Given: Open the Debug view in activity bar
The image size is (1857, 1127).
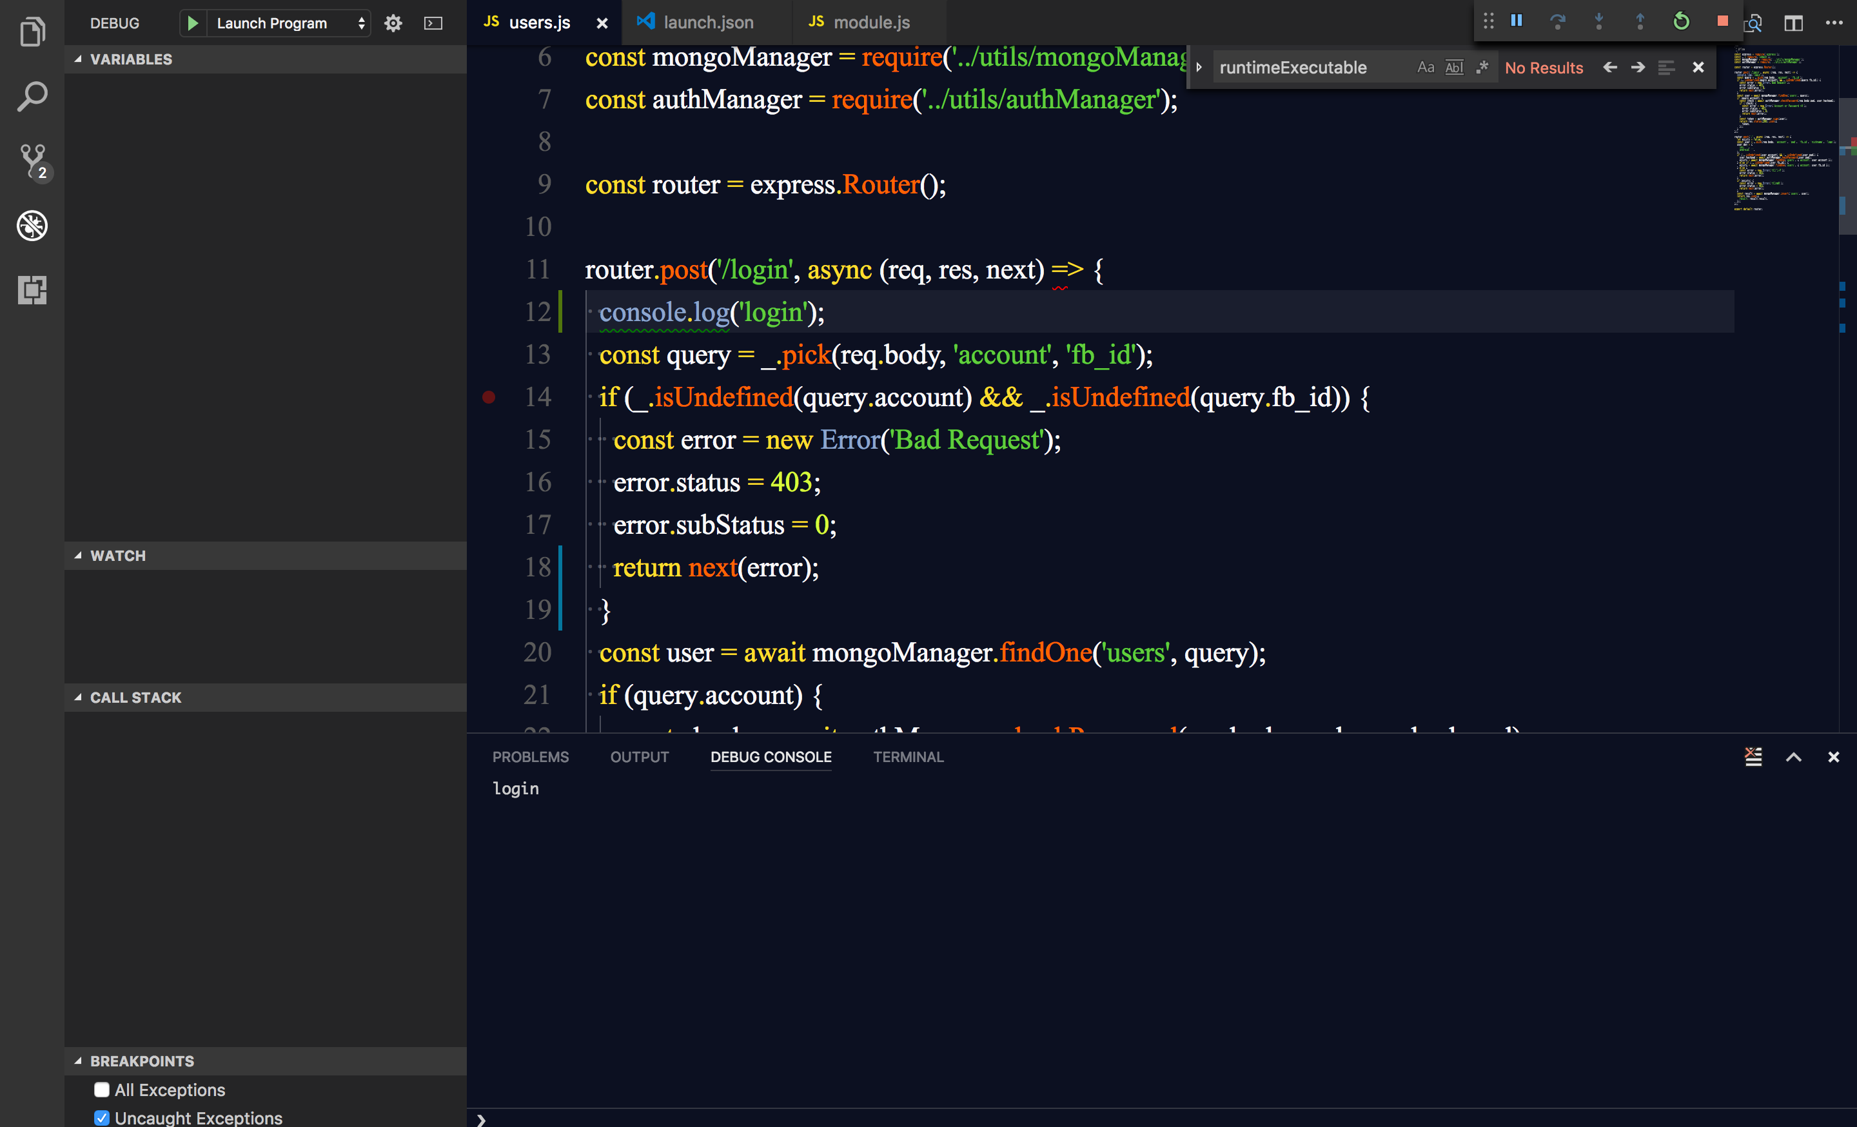Looking at the screenshot, I should click(32, 225).
